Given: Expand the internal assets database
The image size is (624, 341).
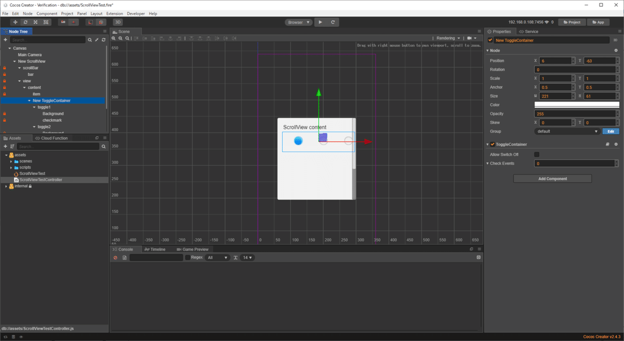Looking at the screenshot, I should (x=6, y=186).
